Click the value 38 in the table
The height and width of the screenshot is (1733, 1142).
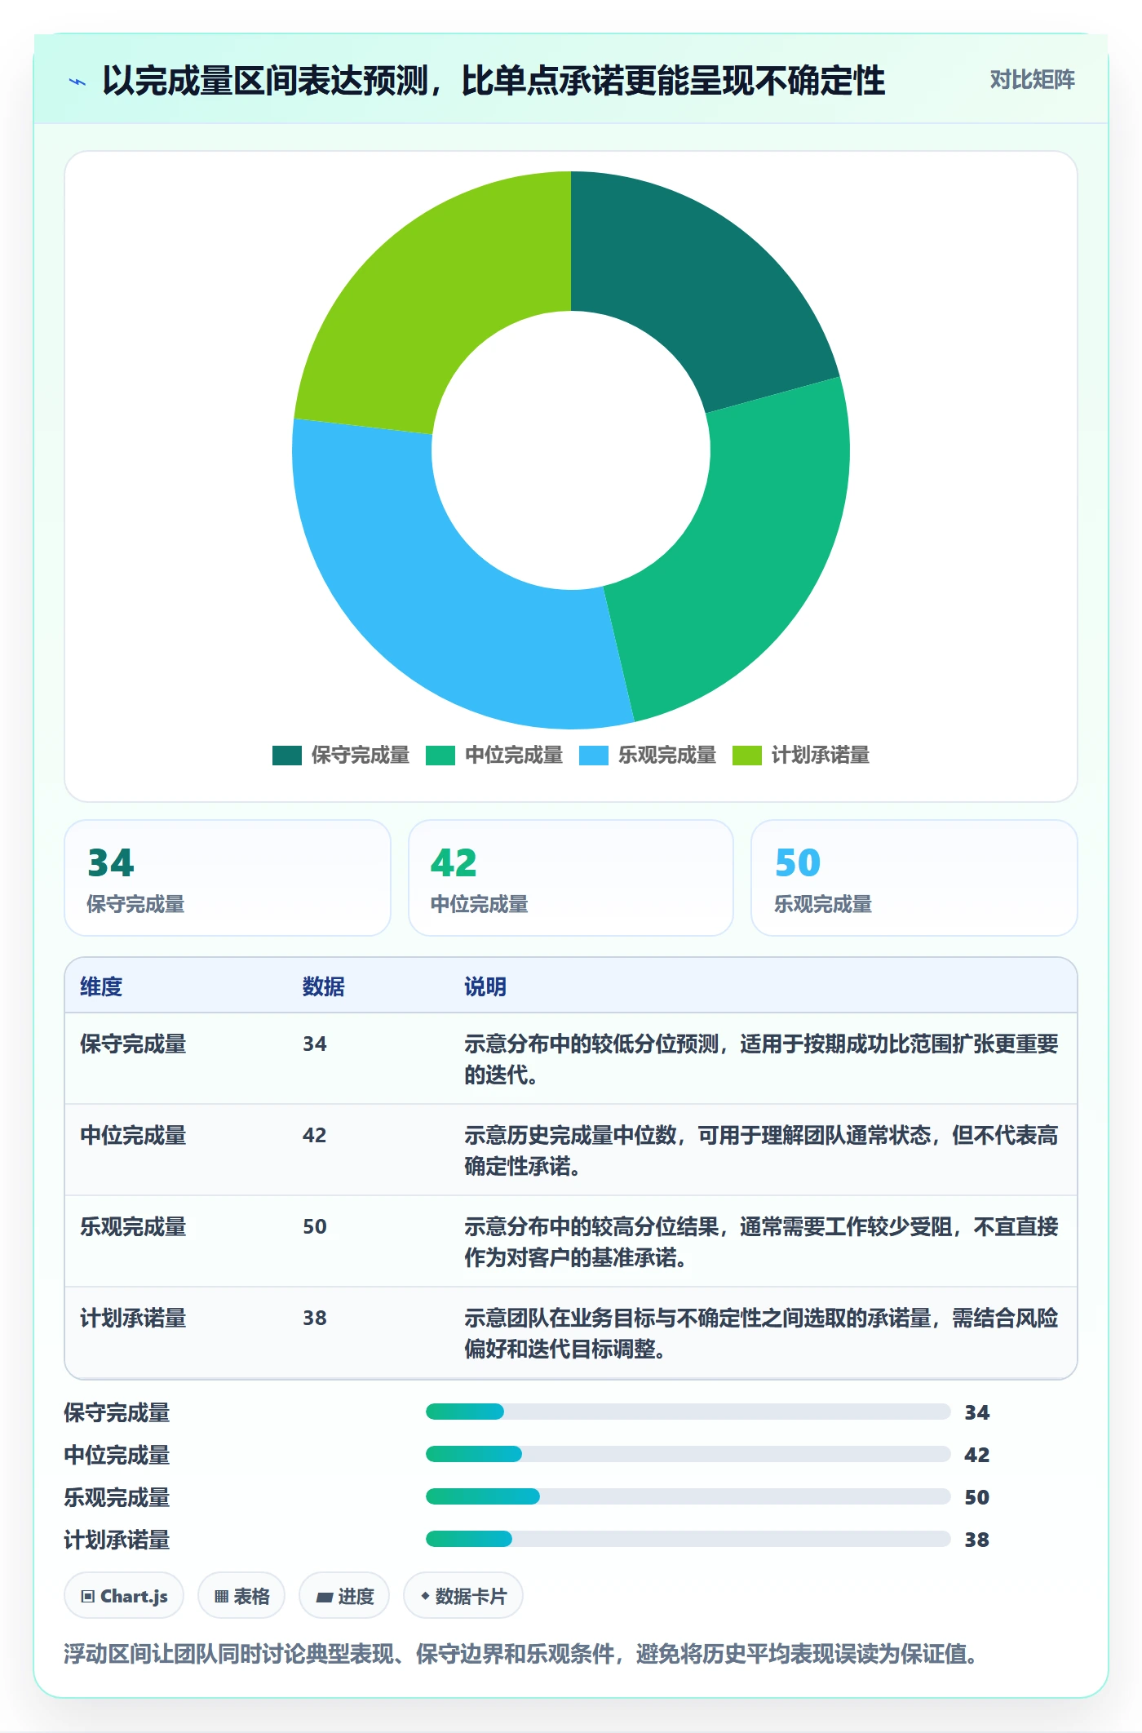click(x=315, y=1318)
